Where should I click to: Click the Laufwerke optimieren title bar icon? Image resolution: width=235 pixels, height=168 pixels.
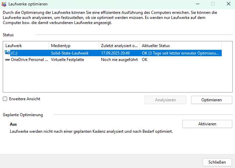click(4, 4)
